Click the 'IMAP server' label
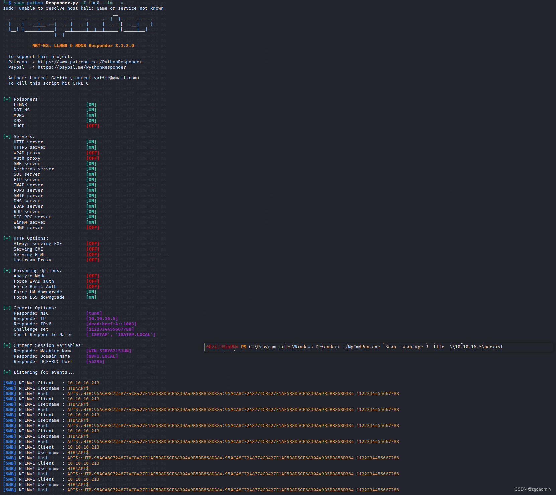This screenshot has width=556, height=495. coord(28,185)
